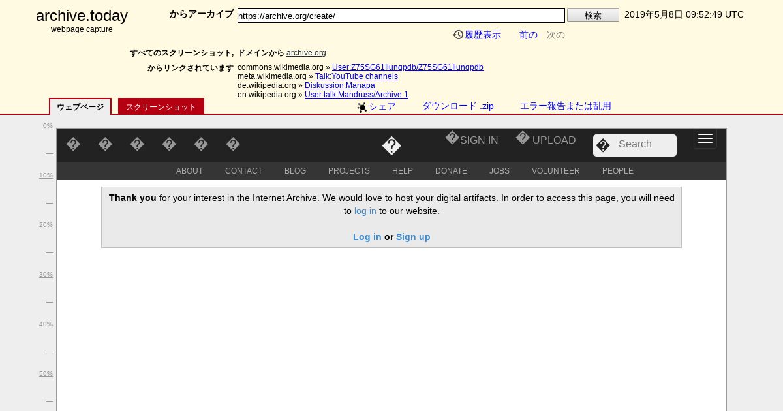This screenshot has width=783, height=411.
Task: Jump to the 30% scroll marker
Action: (x=46, y=275)
